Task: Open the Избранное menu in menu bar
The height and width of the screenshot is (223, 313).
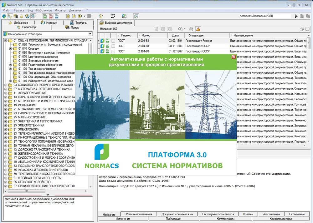Action: tap(44, 10)
